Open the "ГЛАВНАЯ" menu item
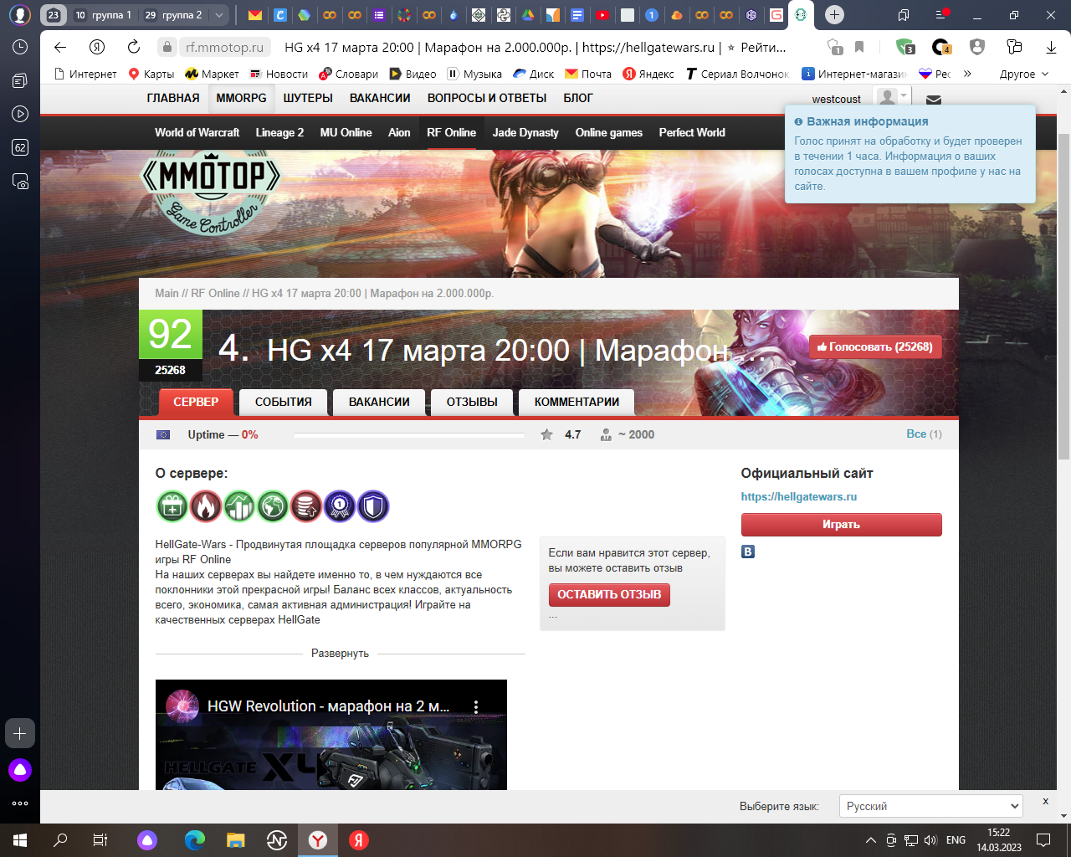Screen dimensions: 1071x857 pos(173,98)
